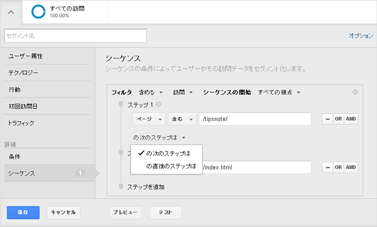This screenshot has width=377, height=227.
Task: Click the step marker icon beside ステップを追加
Action: (x=121, y=187)
